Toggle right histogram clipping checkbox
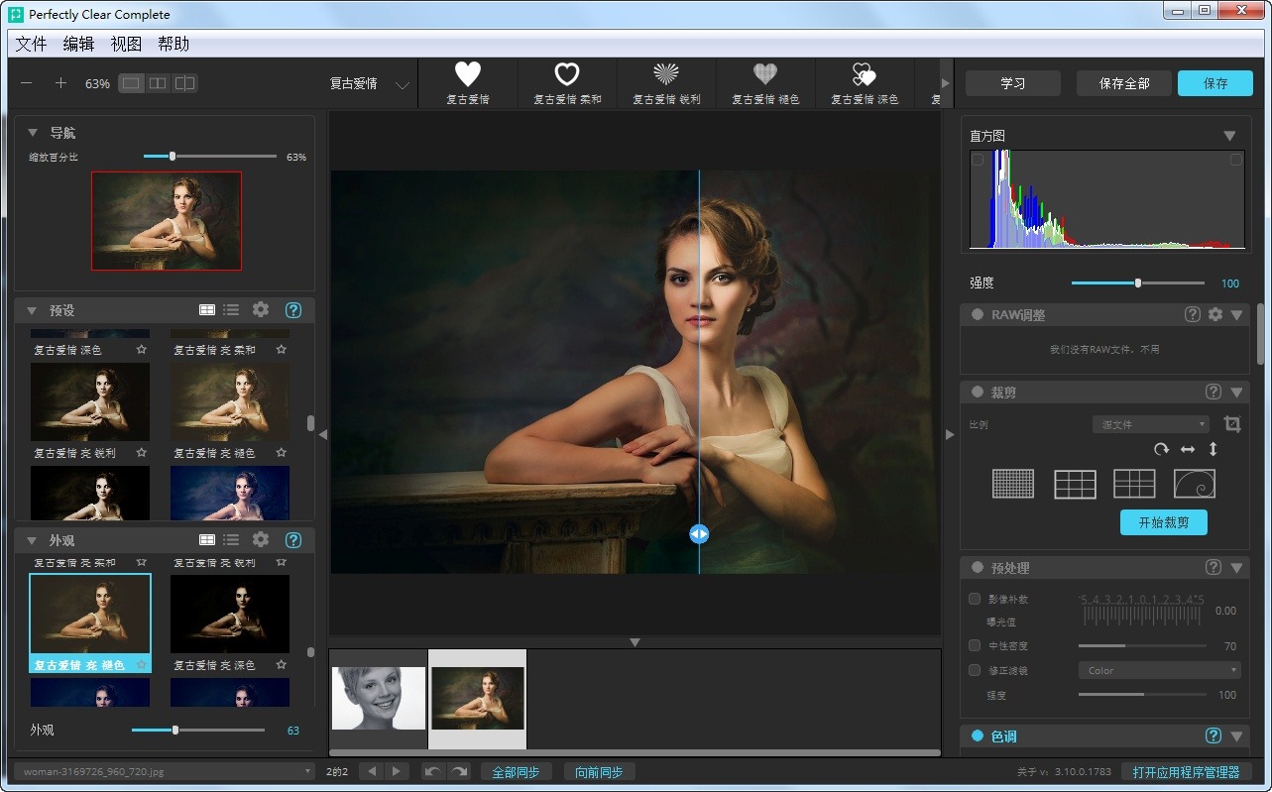 (1236, 160)
